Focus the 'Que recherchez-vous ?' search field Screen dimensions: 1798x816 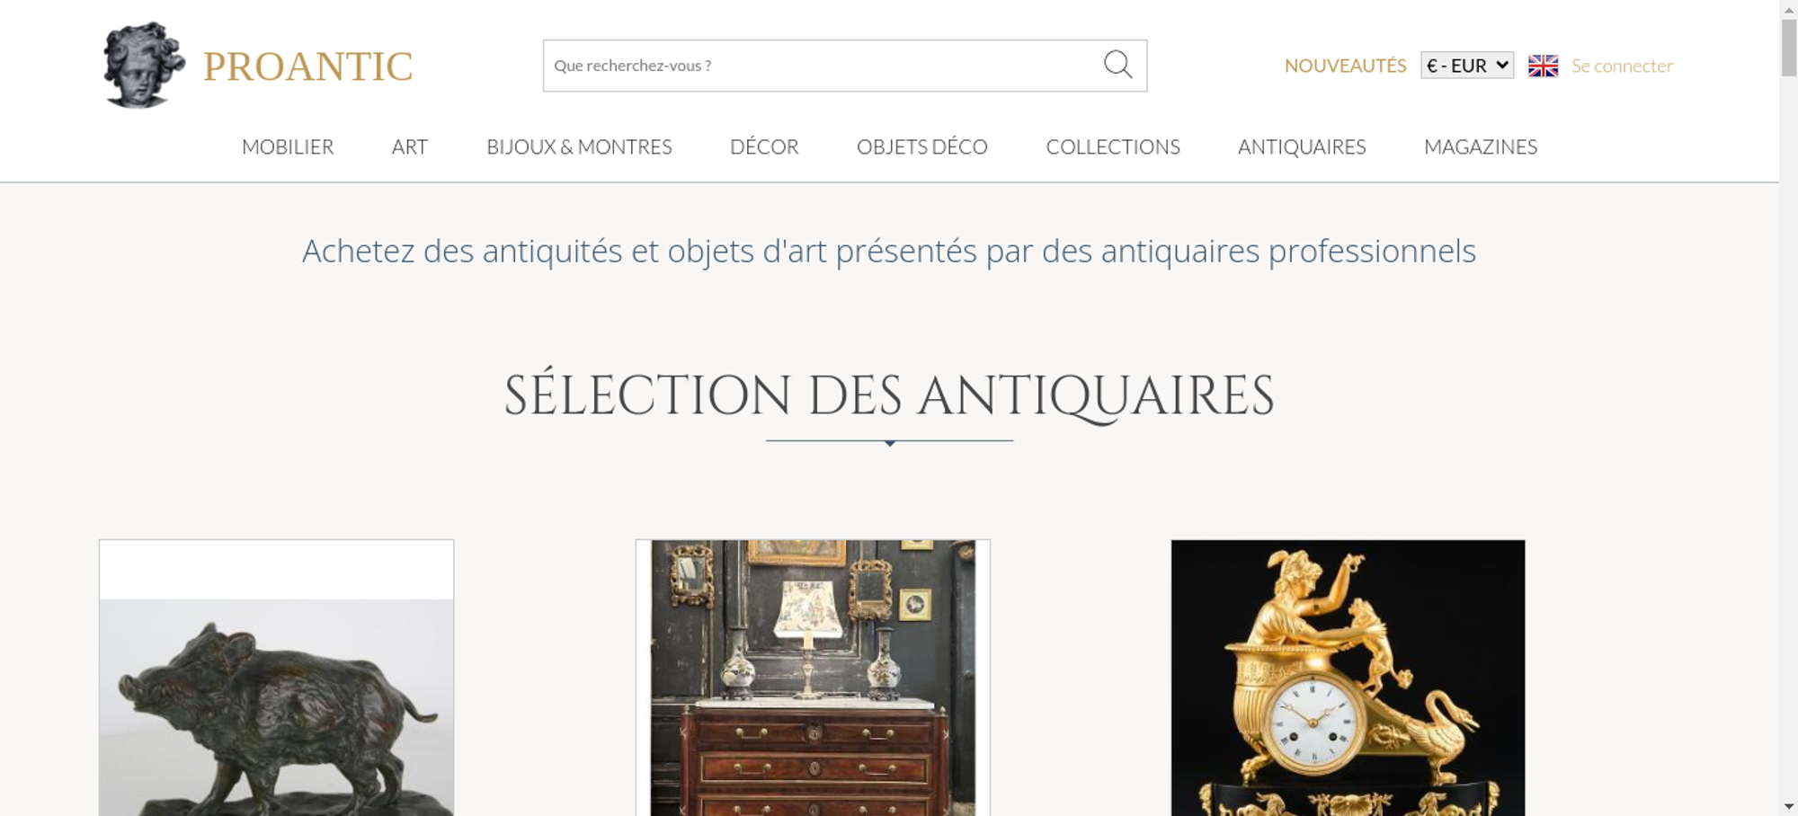pos(823,66)
